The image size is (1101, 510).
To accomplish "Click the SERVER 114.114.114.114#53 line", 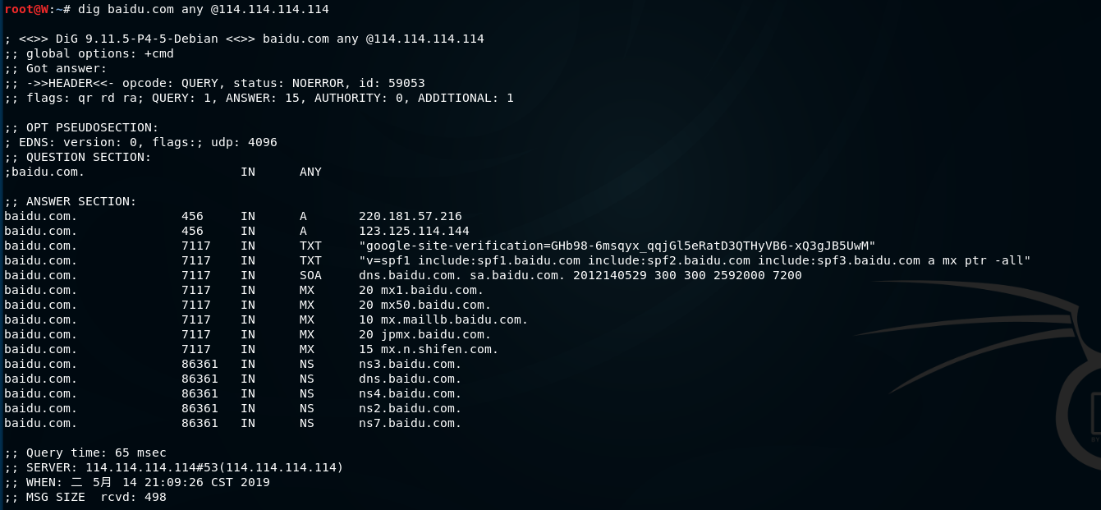I will pyautogui.click(x=174, y=467).
